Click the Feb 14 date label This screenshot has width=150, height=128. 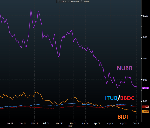[34, 124]
